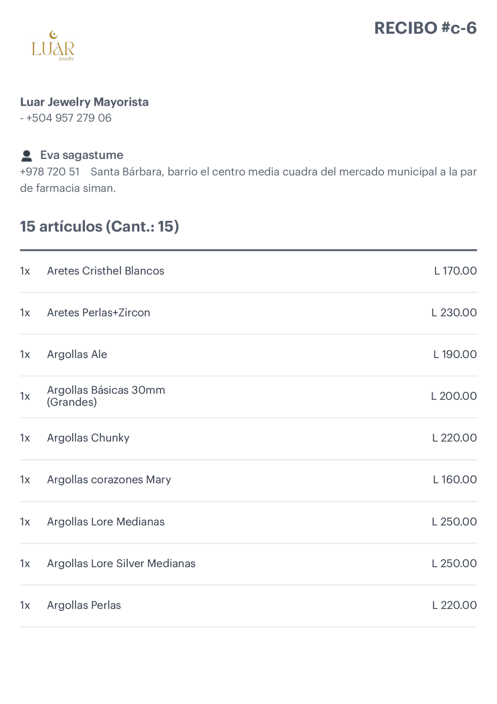Click the customer person icon
The width and height of the screenshot is (497, 704).
point(26,156)
